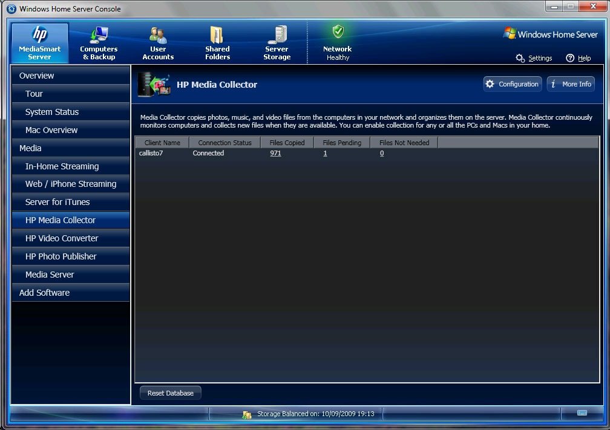Open the HP MediaSmart Server tab
Image resolution: width=610 pixels, height=430 pixels.
pyautogui.click(x=40, y=43)
